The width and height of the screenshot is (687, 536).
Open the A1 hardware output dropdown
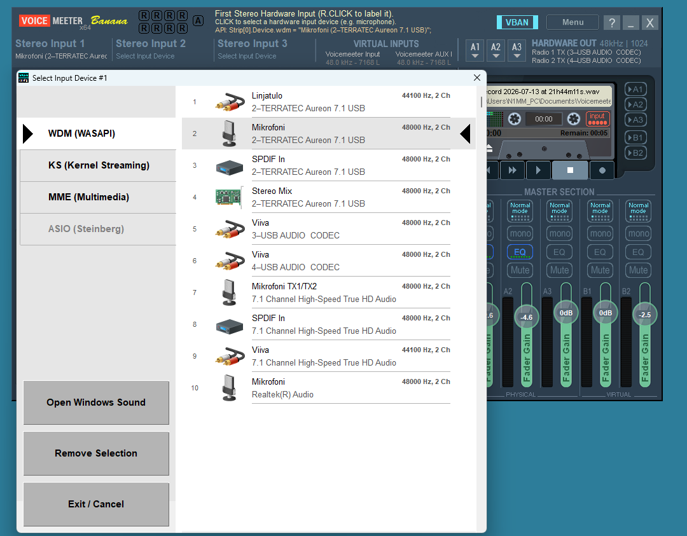point(475,50)
